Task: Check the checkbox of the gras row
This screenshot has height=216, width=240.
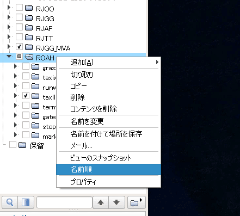Action: (x=26, y=66)
